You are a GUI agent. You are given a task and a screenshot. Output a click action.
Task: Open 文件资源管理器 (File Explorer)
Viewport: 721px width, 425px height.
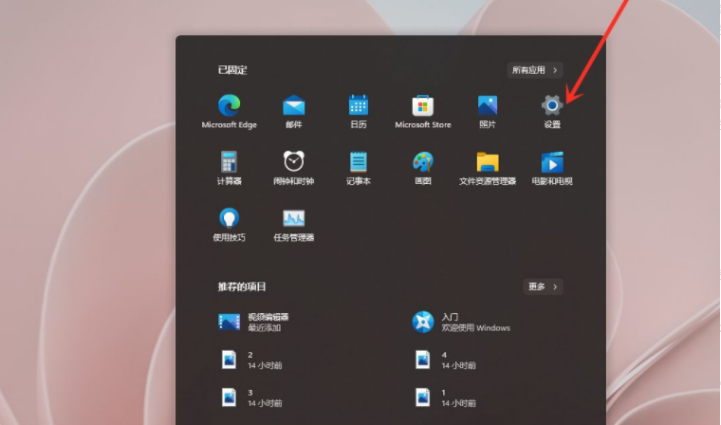point(488,161)
